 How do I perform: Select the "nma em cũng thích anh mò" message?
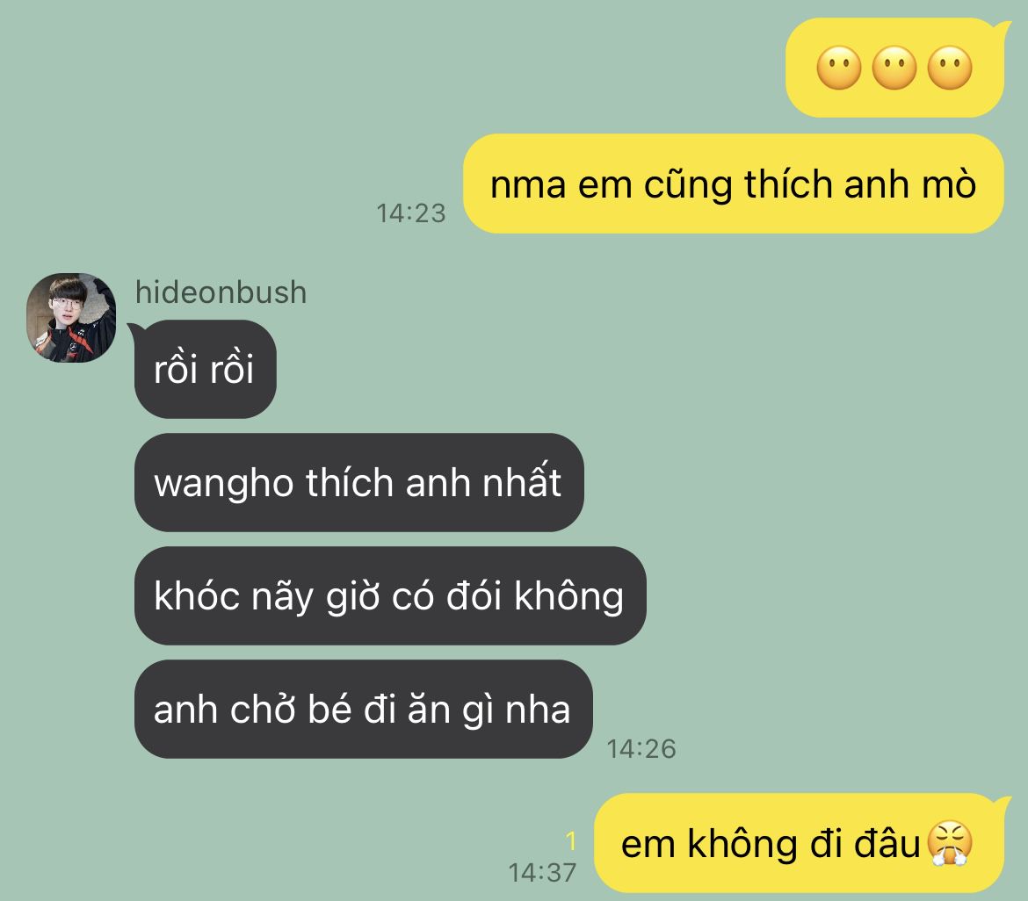tap(733, 184)
